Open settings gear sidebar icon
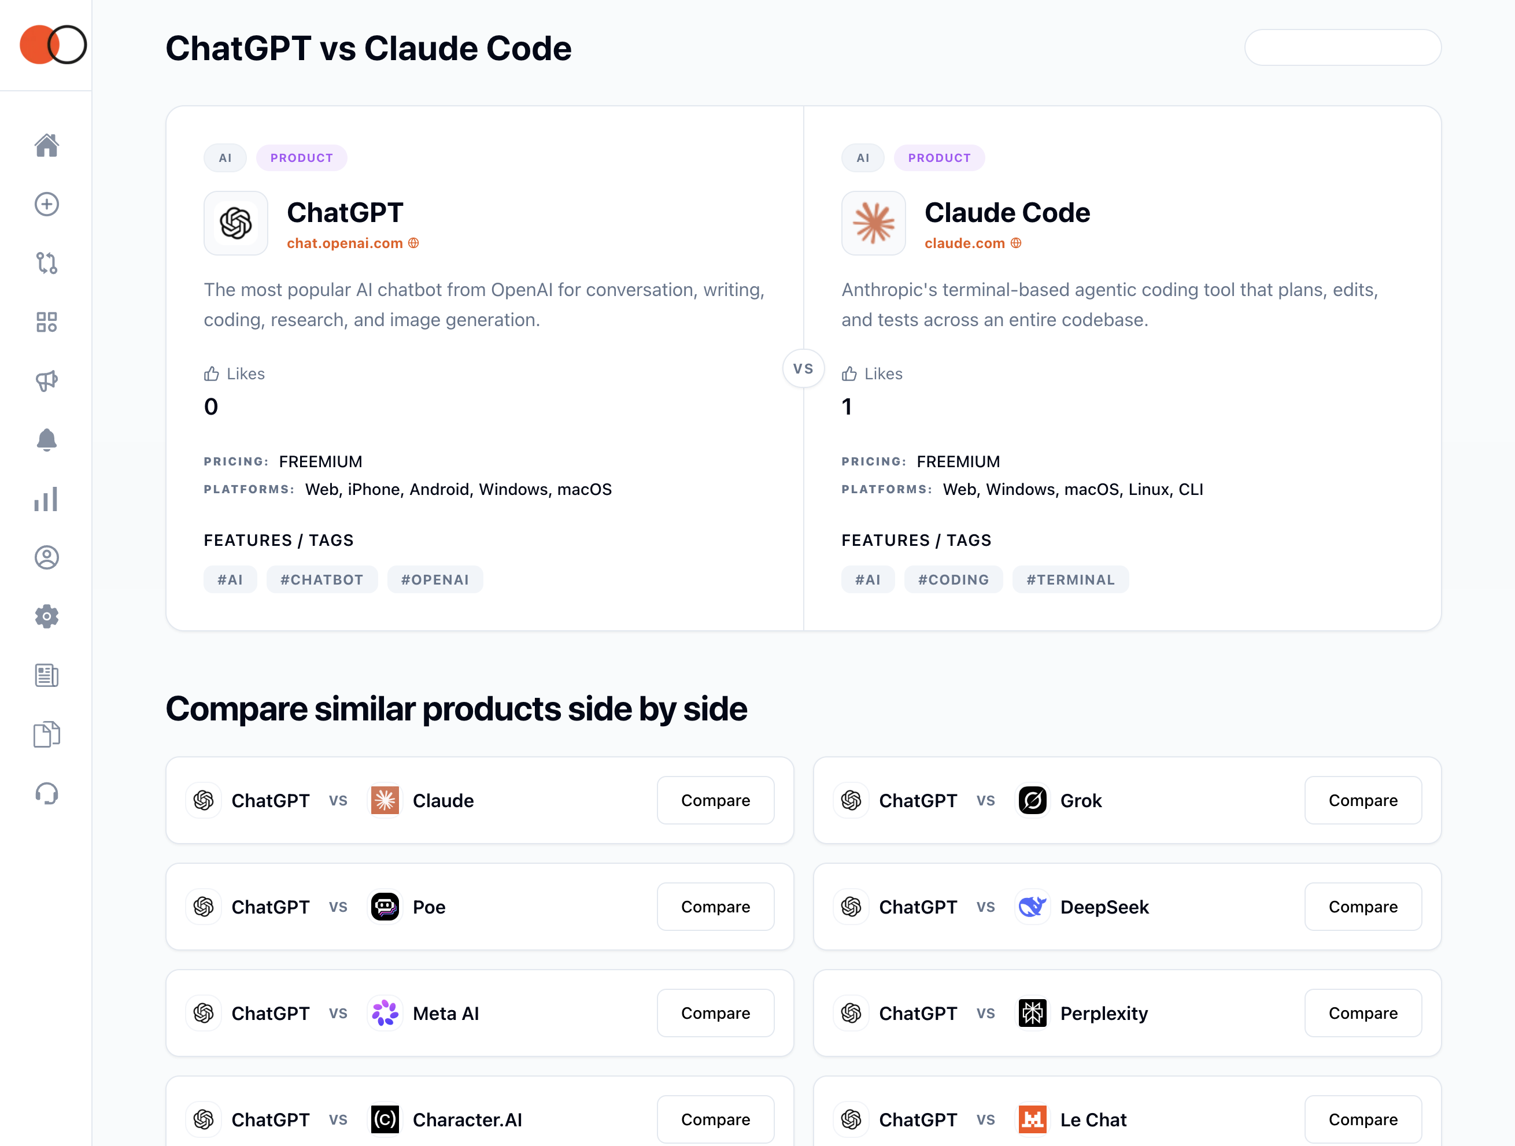 pyautogui.click(x=47, y=616)
